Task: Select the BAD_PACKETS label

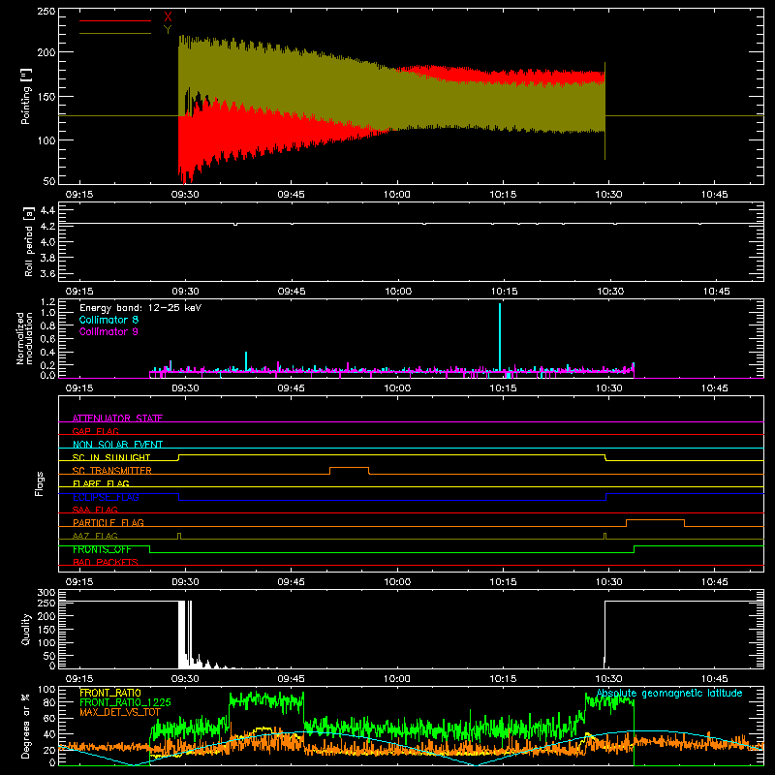Action: (106, 562)
